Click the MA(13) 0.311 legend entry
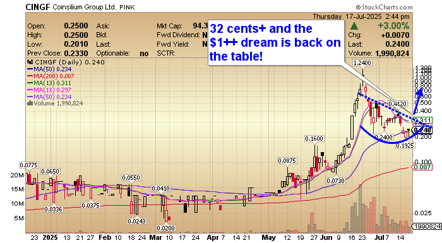442x243 pixels. coord(49,83)
